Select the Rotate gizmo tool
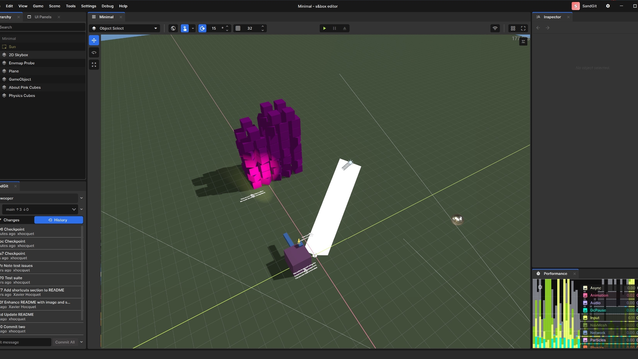638x359 pixels. click(x=94, y=53)
